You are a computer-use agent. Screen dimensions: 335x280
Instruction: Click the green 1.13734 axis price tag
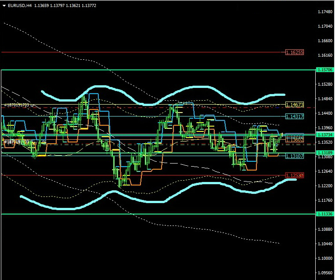[325, 135]
